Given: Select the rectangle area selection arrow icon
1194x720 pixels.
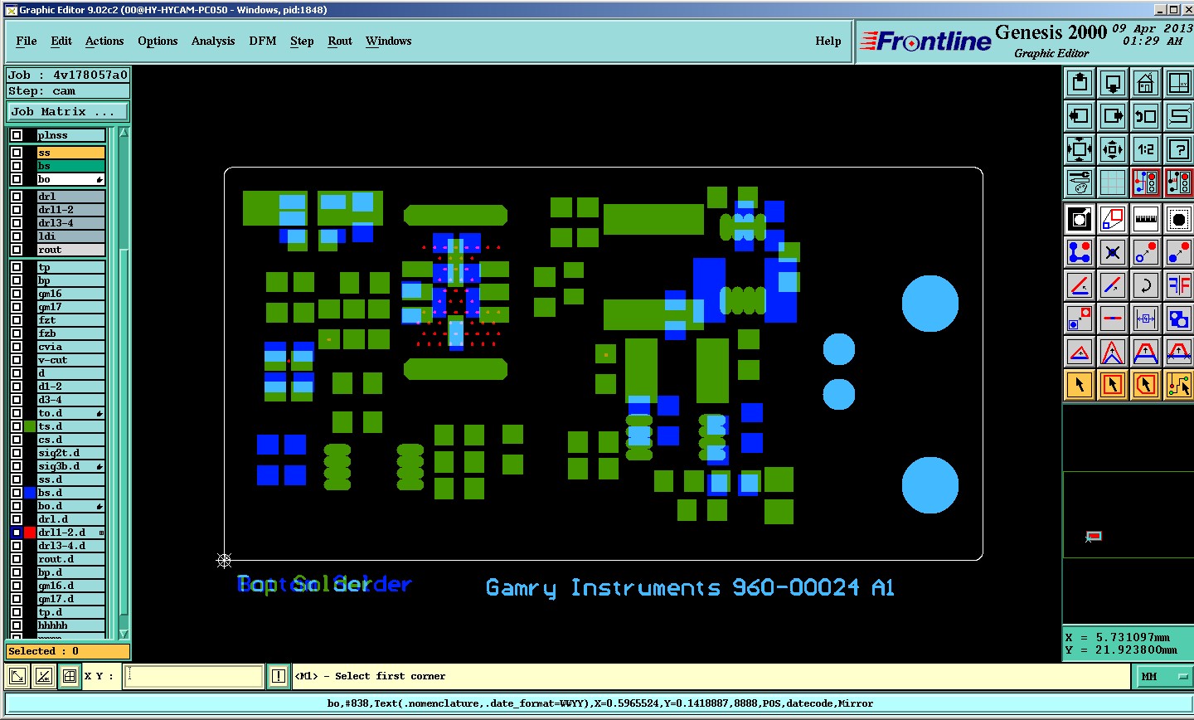Looking at the screenshot, I should (x=1113, y=385).
